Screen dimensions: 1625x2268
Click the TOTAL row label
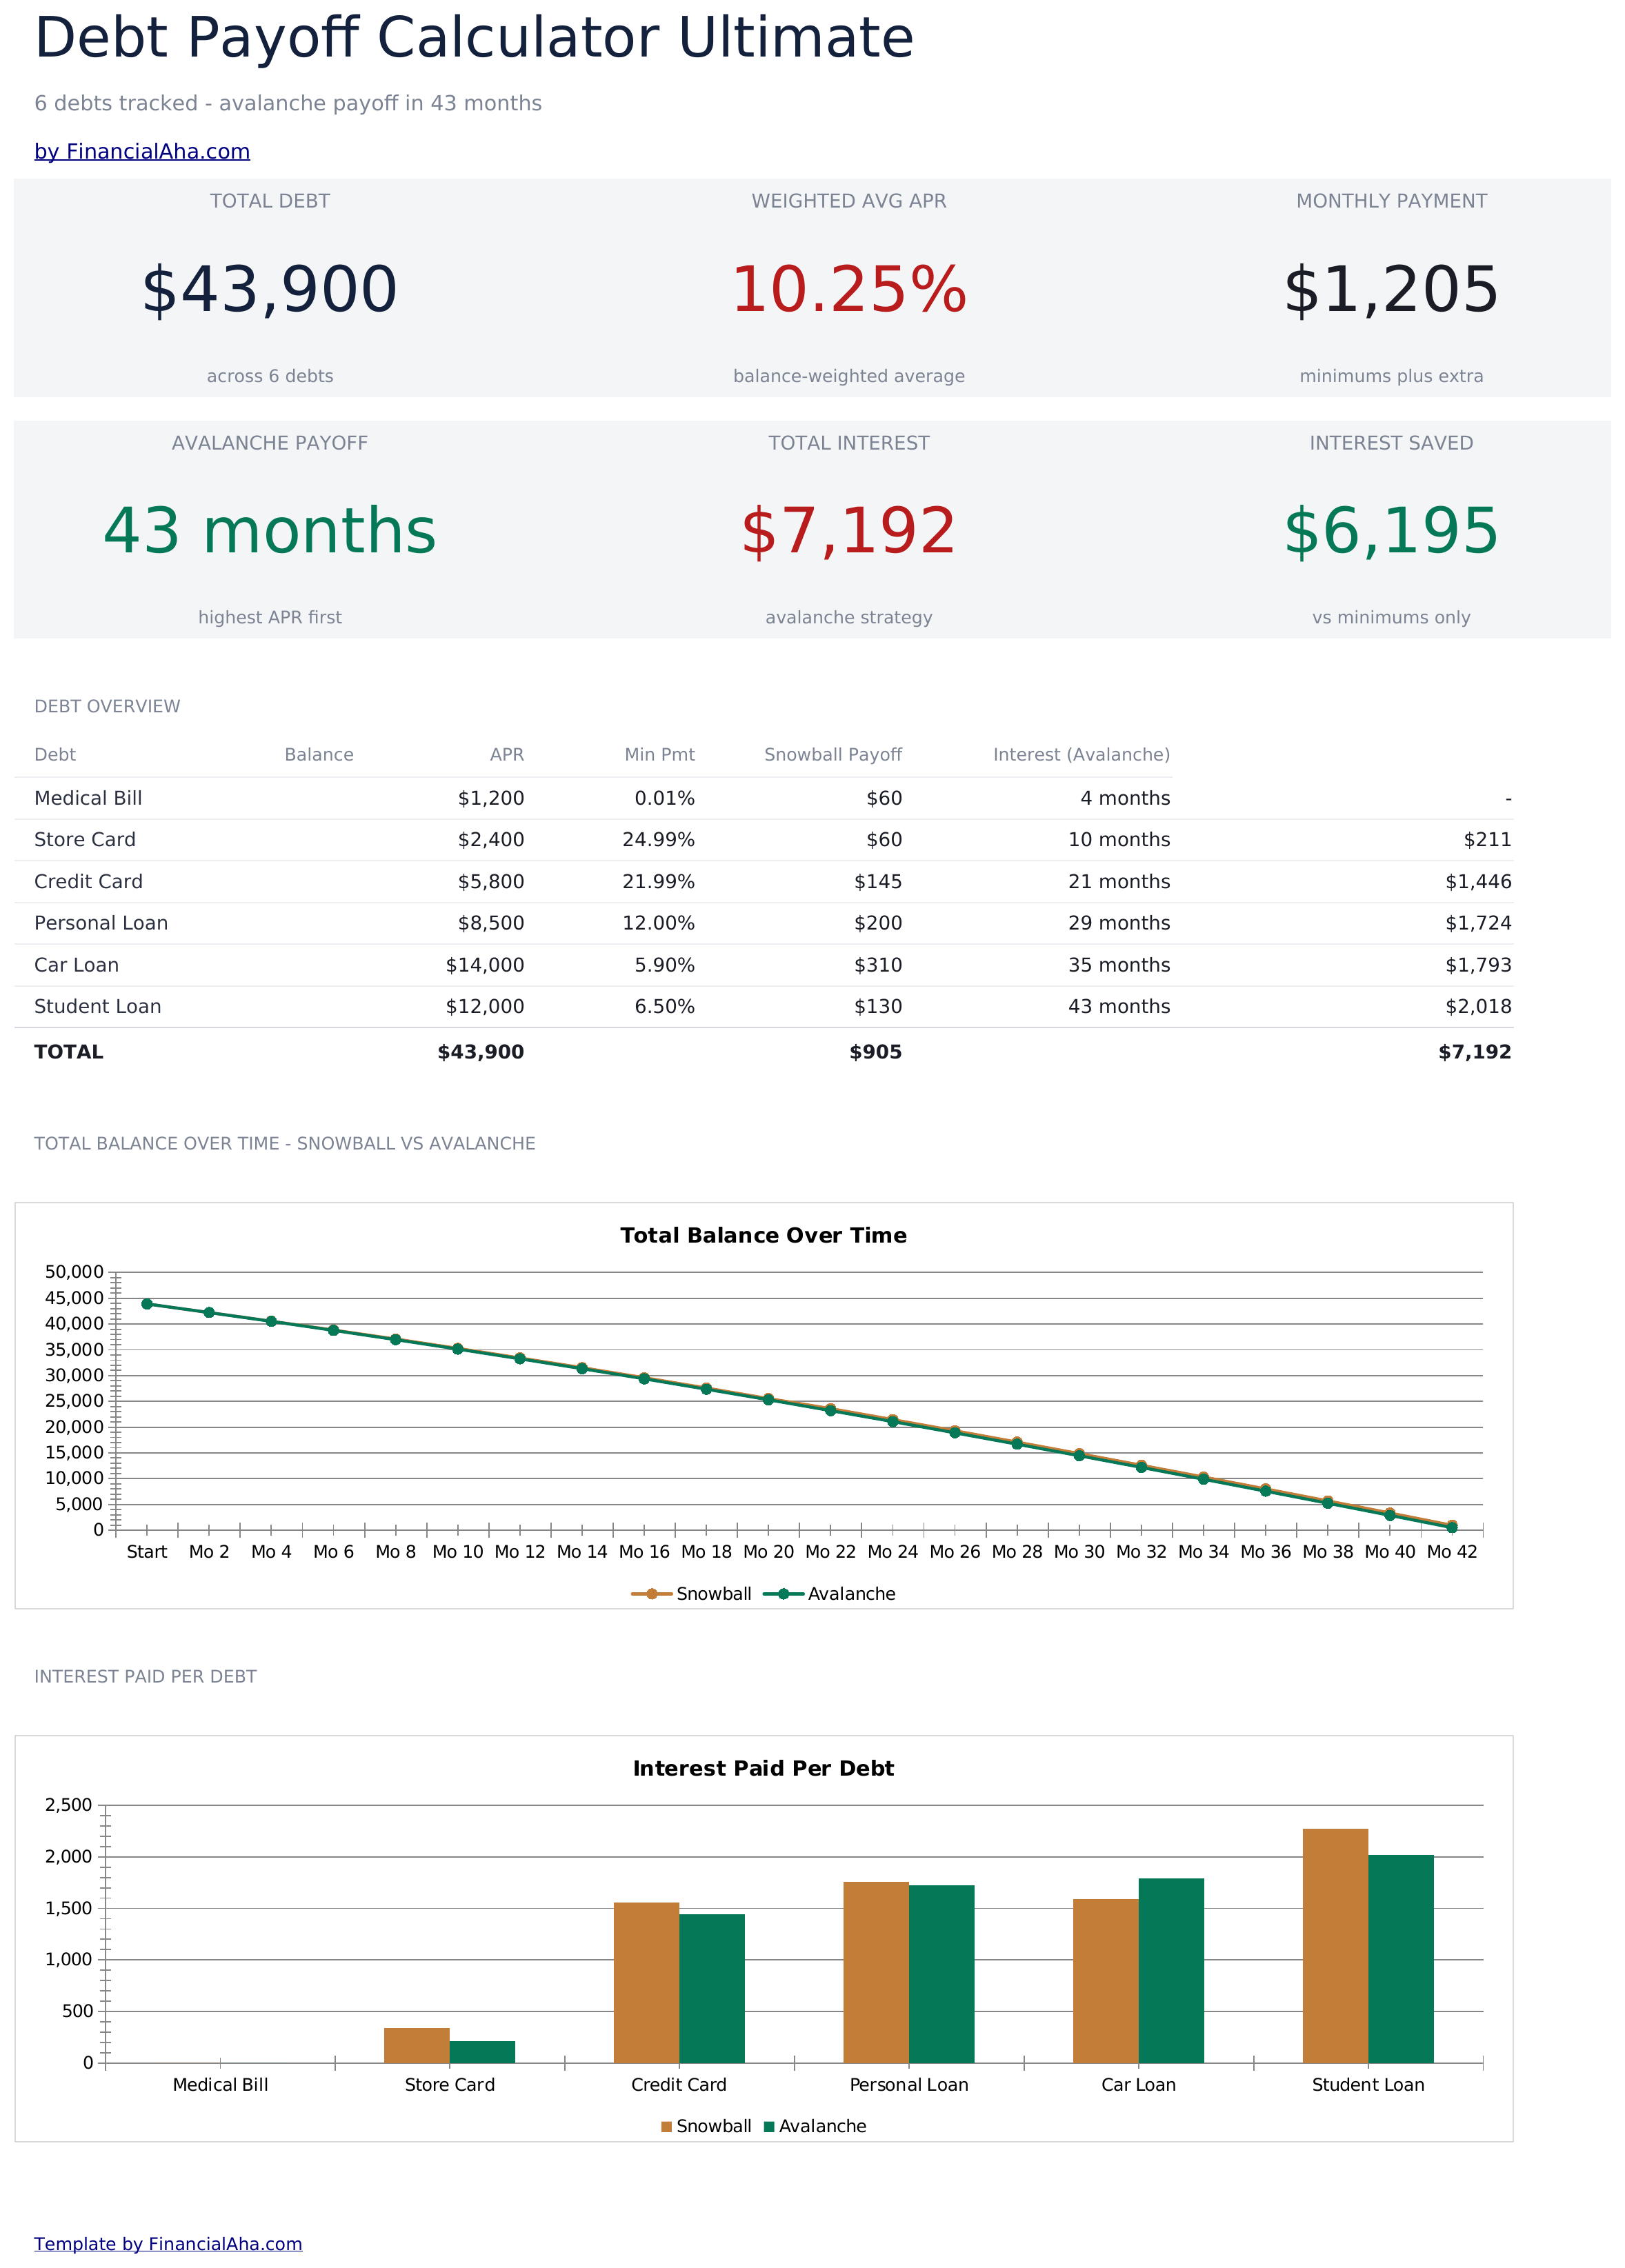click(69, 1052)
